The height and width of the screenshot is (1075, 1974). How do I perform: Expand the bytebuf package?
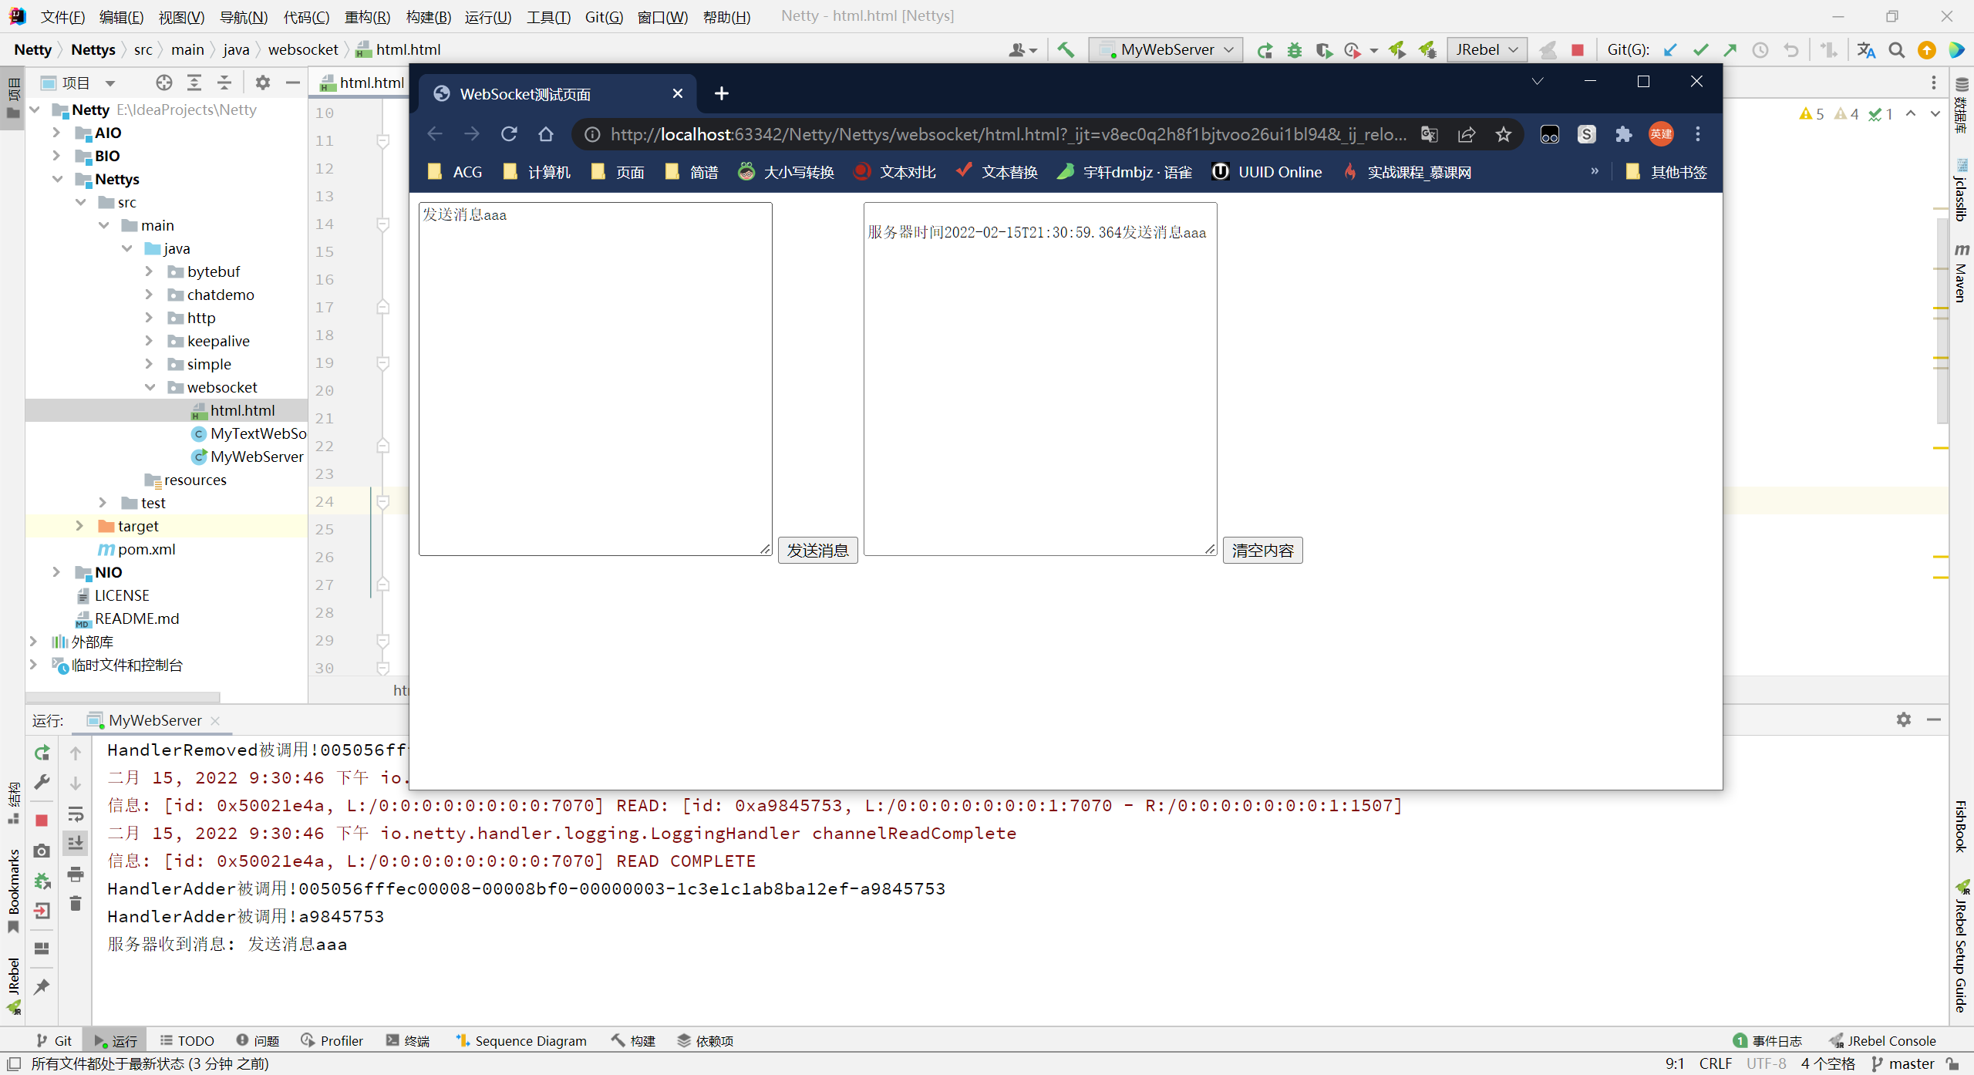(150, 271)
